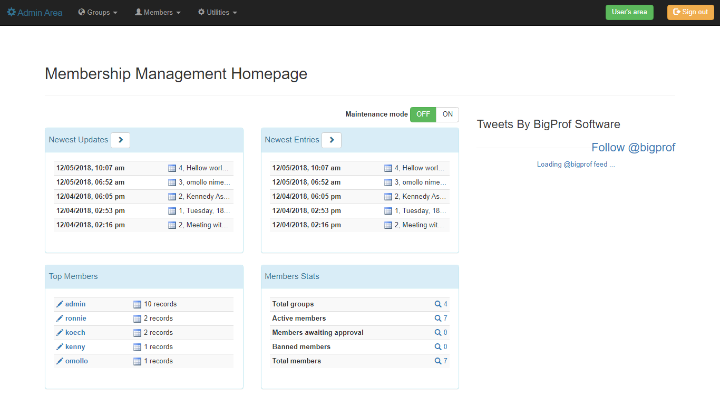The width and height of the screenshot is (720, 405).
Task: Click the magnifier icon next to Banned members
Action: tap(438, 346)
